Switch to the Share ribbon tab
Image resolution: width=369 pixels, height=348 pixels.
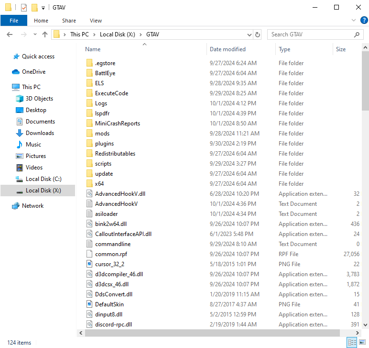69,21
